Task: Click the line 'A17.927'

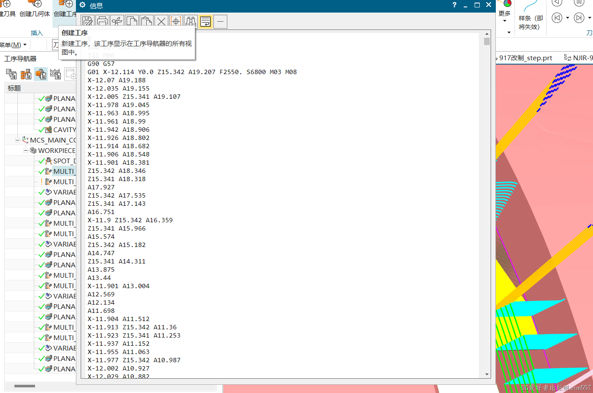Action: pyautogui.click(x=101, y=187)
